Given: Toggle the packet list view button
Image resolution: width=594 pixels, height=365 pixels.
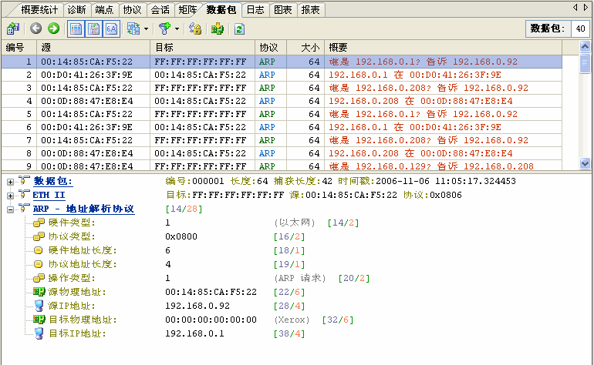Looking at the screenshot, I should [x=76, y=28].
